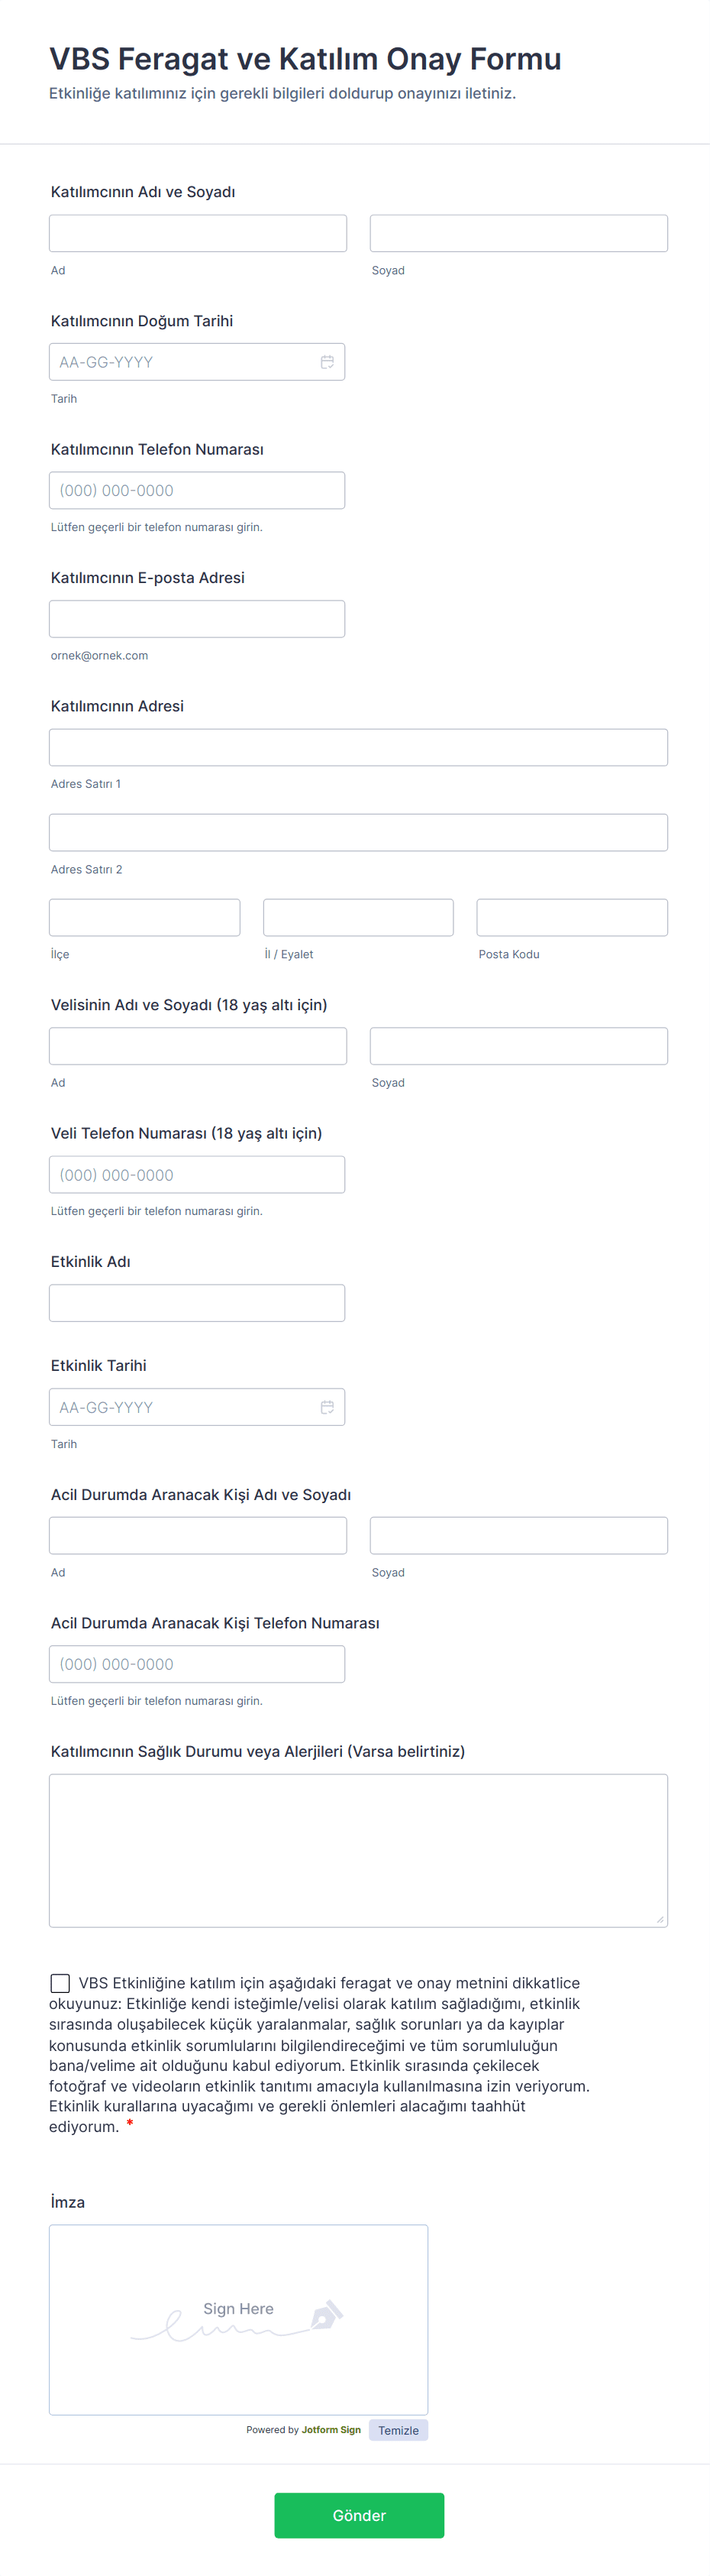Focus participant surname (Soyad) field
The image size is (710, 2576).
click(518, 233)
